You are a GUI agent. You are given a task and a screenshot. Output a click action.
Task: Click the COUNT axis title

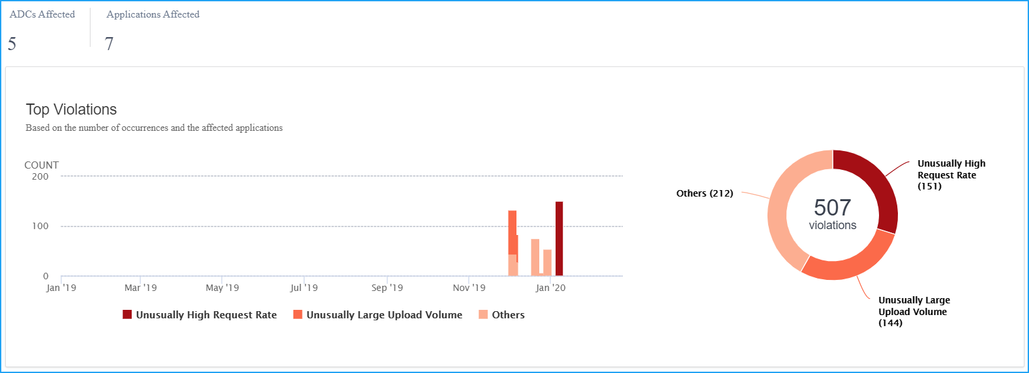coord(42,165)
